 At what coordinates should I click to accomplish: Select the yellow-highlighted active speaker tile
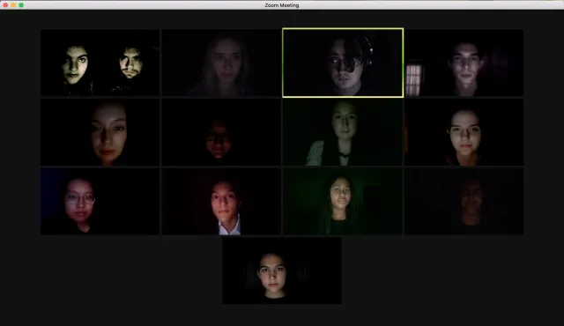343,63
